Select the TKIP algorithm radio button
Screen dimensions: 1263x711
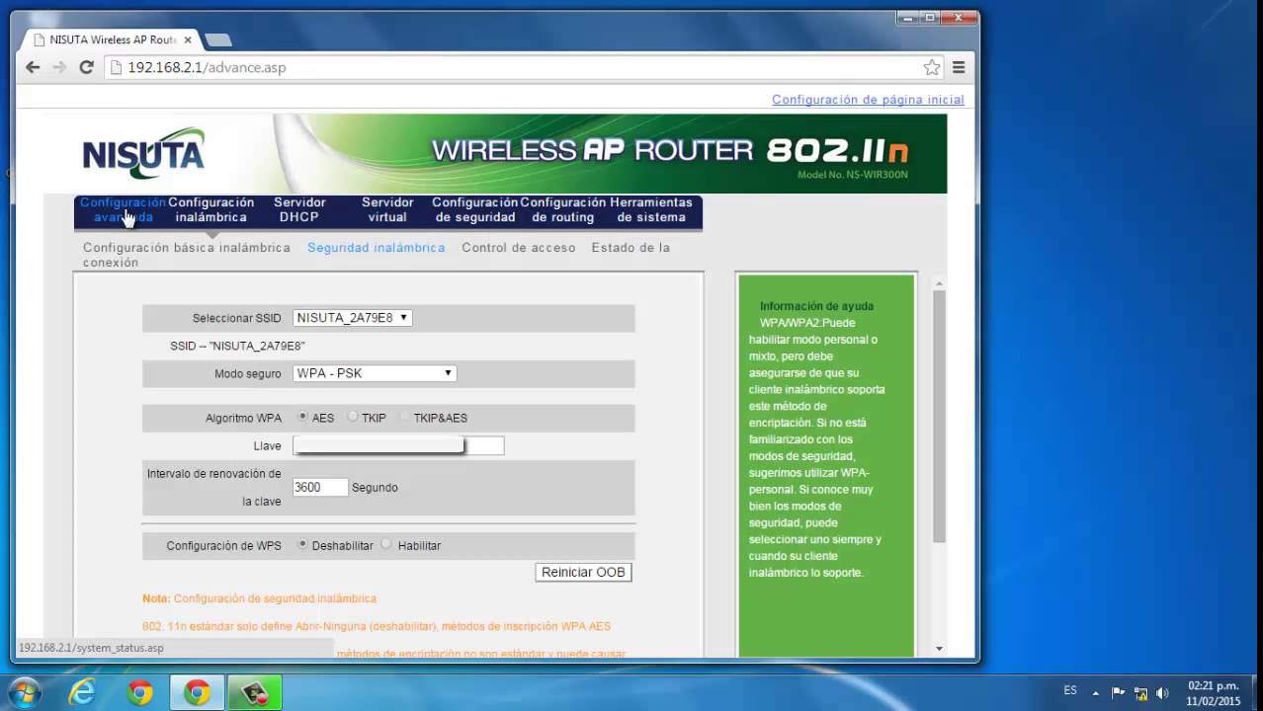tap(353, 417)
